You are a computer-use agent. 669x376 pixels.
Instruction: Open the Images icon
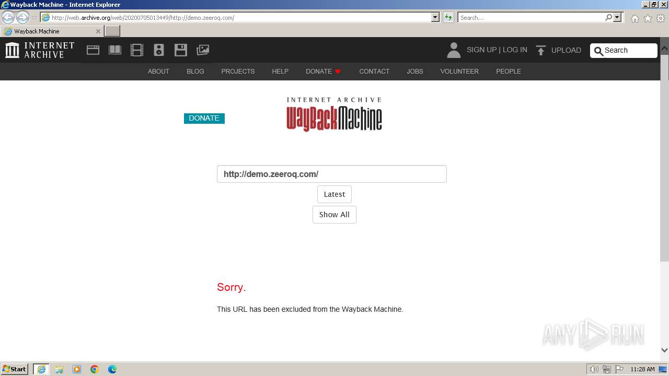tap(203, 50)
